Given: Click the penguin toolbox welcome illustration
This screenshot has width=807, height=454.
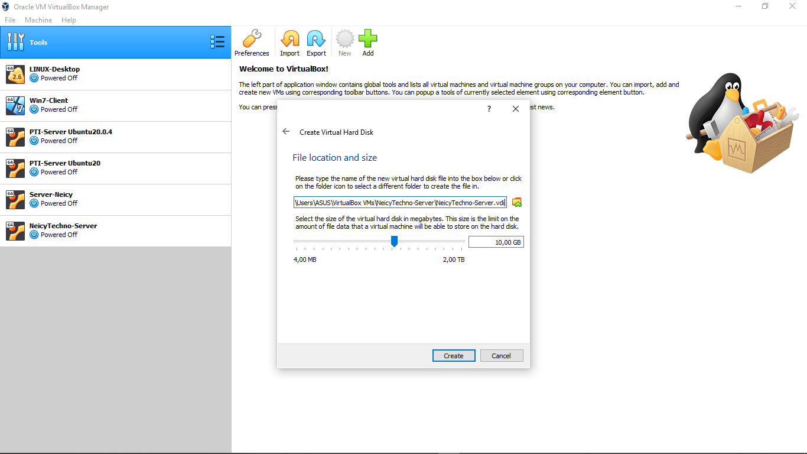Looking at the screenshot, I should coord(742,123).
